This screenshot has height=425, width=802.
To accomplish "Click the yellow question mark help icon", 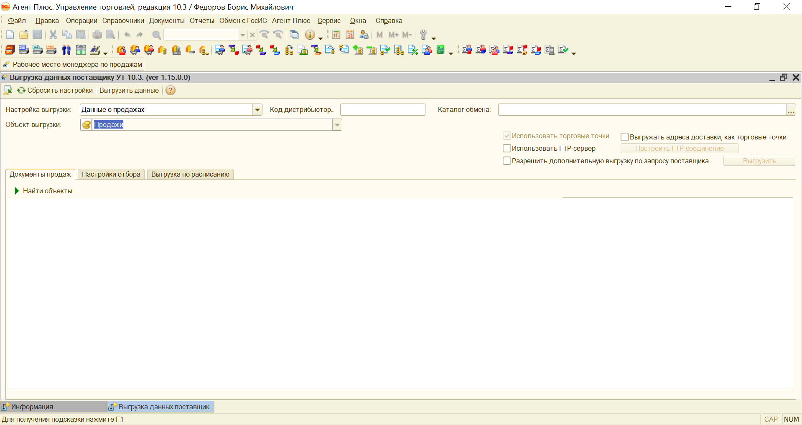I will pyautogui.click(x=171, y=91).
